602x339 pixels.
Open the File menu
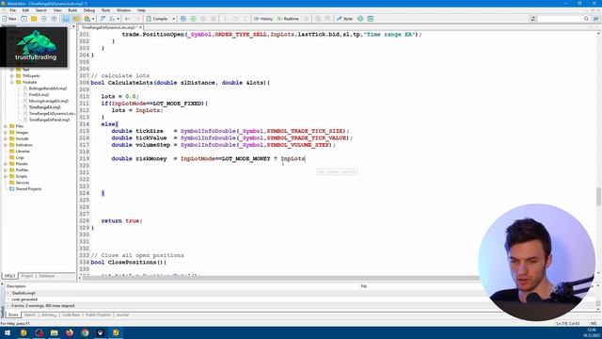tap(12, 10)
